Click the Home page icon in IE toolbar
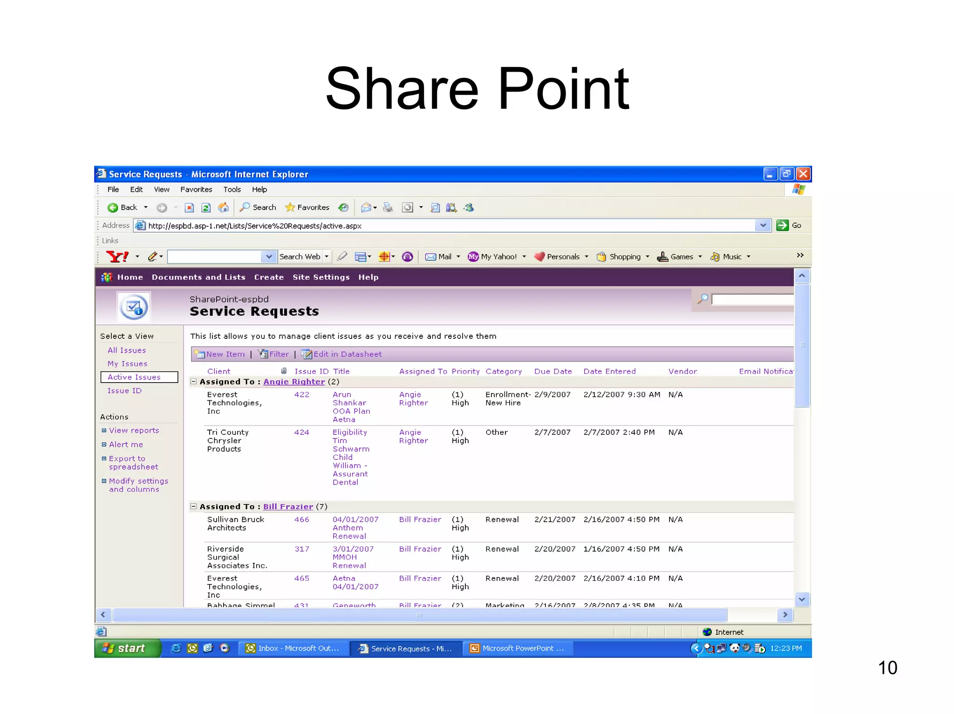This screenshot has height=714, width=954. click(x=224, y=208)
